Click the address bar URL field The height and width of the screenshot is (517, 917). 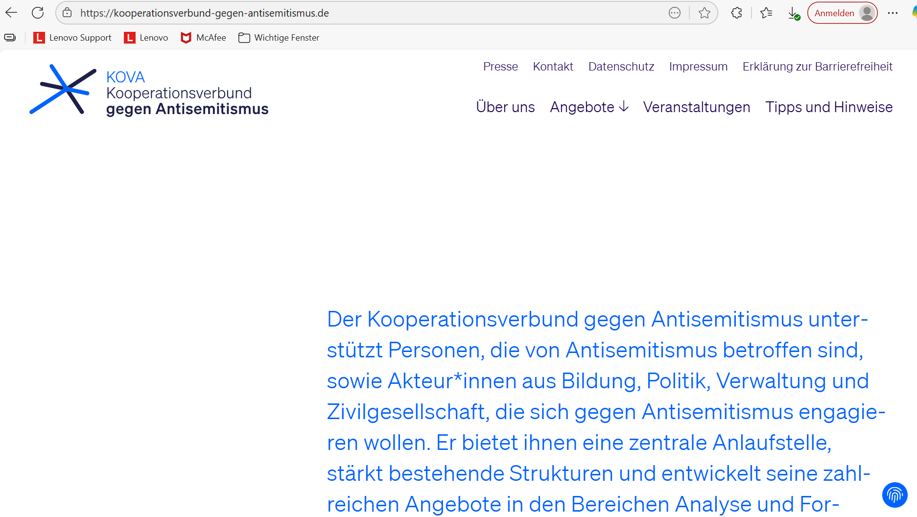(343, 13)
